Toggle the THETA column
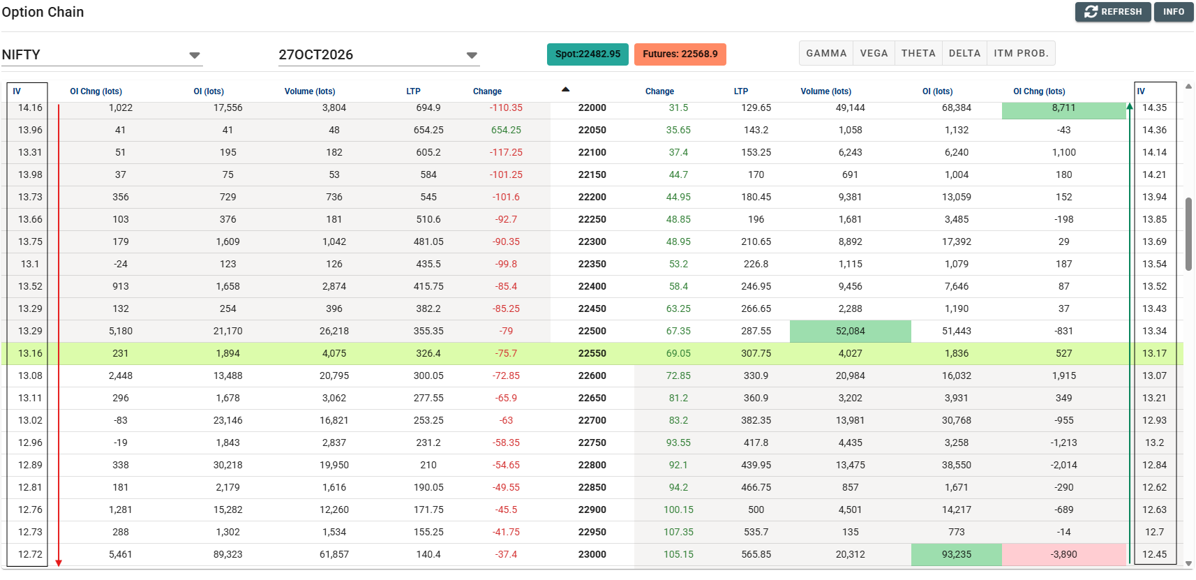 (x=918, y=53)
